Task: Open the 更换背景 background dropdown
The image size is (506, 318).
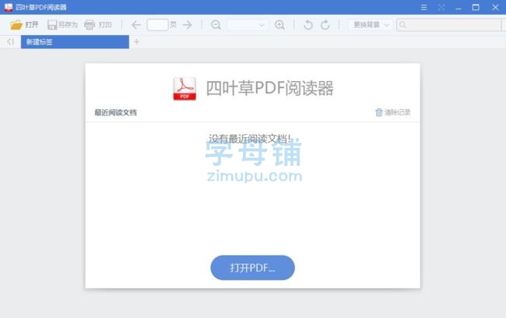Action: [371, 25]
